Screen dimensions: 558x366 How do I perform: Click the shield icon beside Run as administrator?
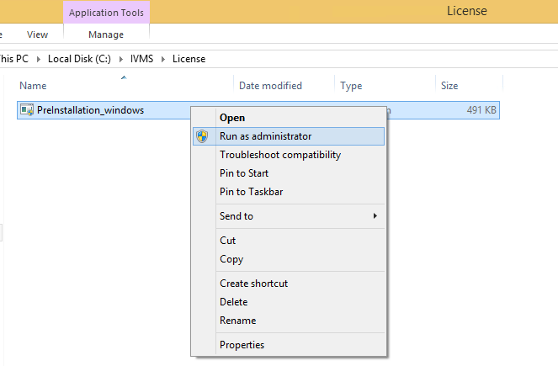(x=202, y=136)
